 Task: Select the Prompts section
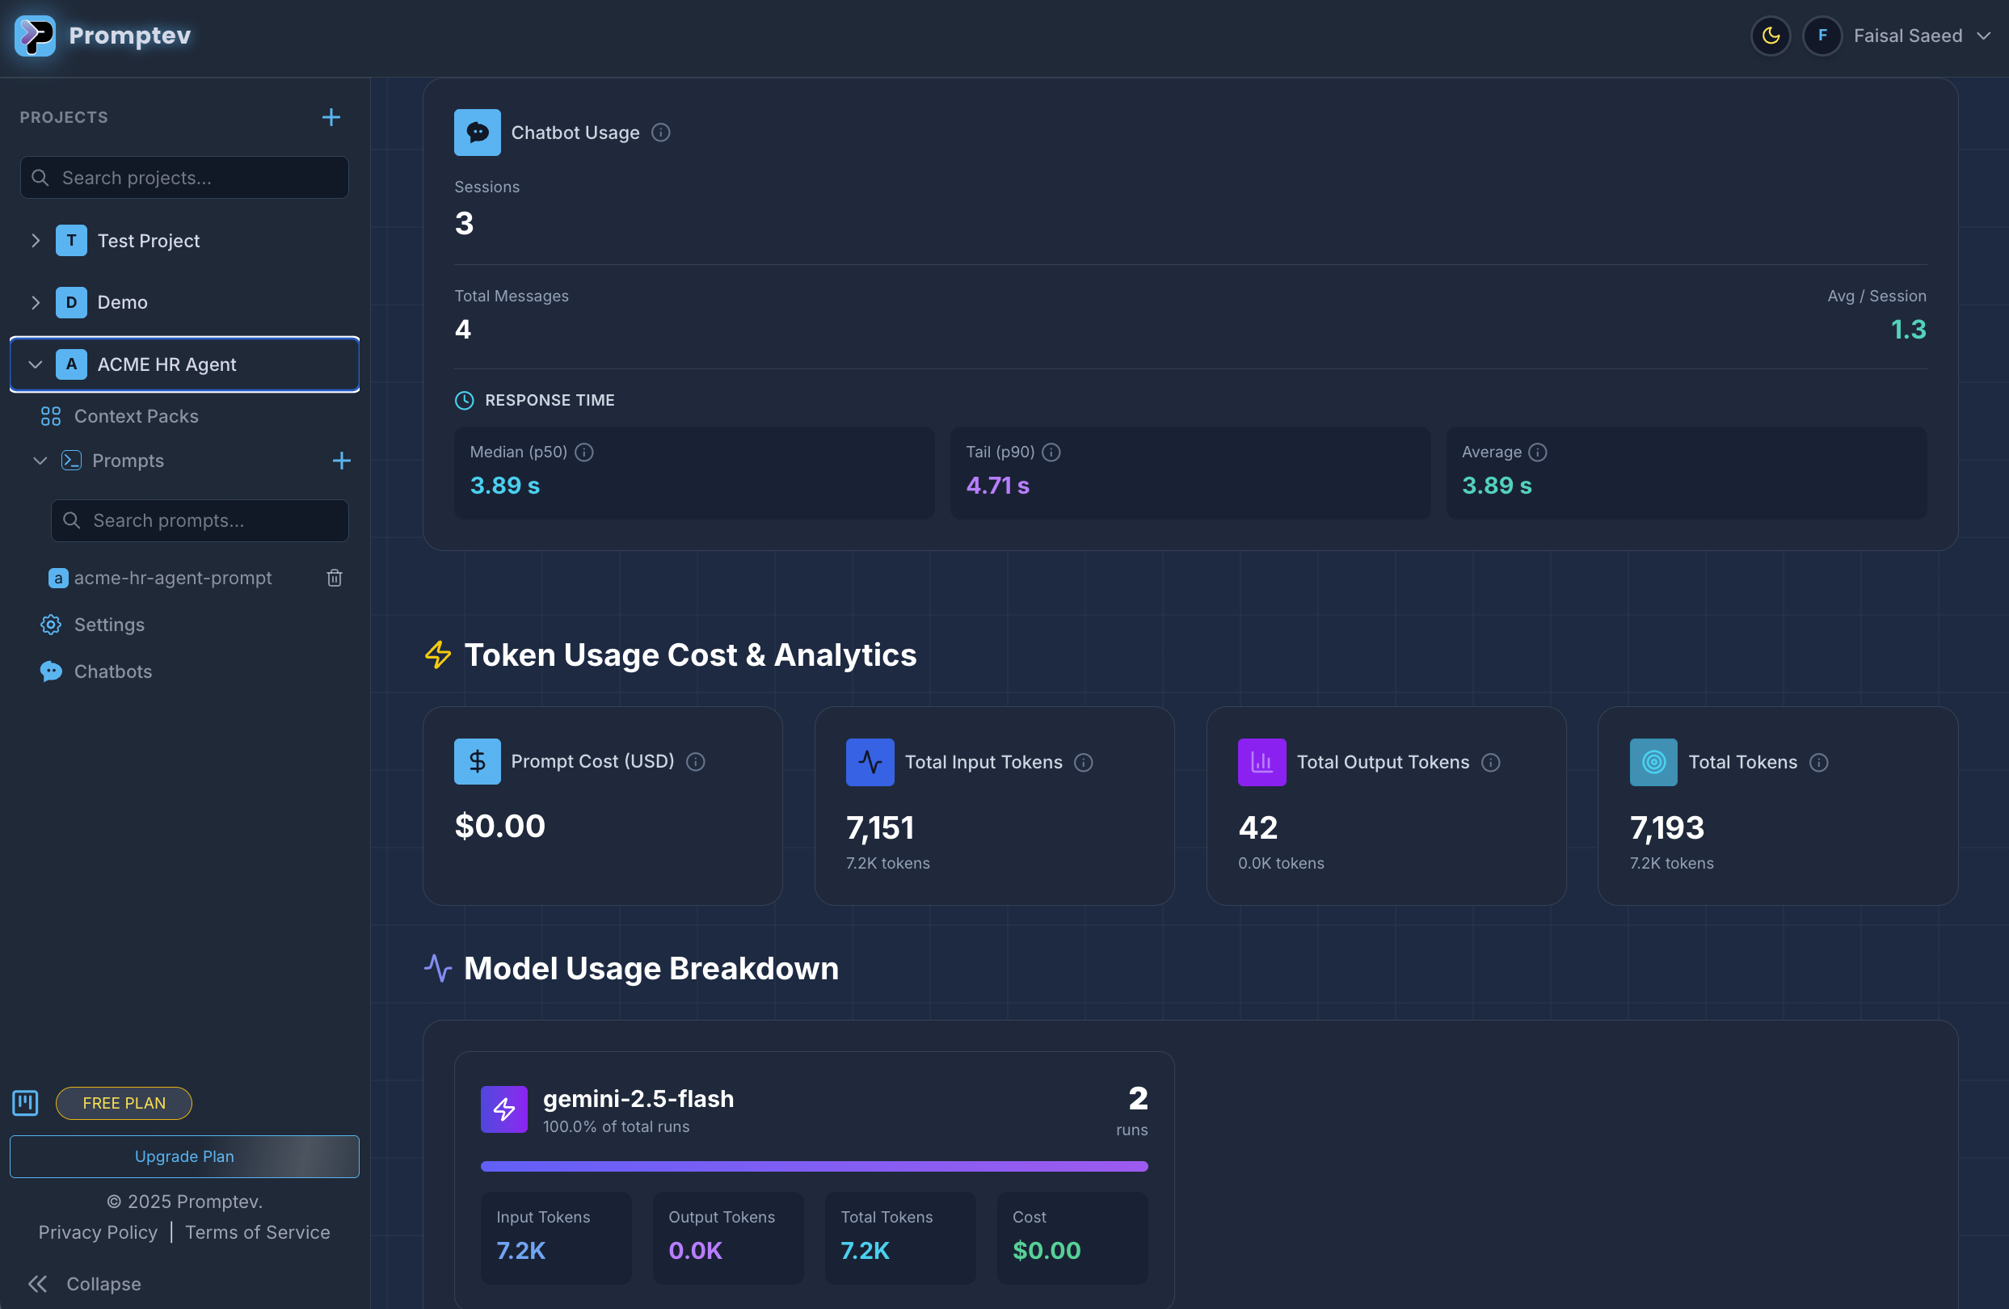pyautogui.click(x=128, y=461)
